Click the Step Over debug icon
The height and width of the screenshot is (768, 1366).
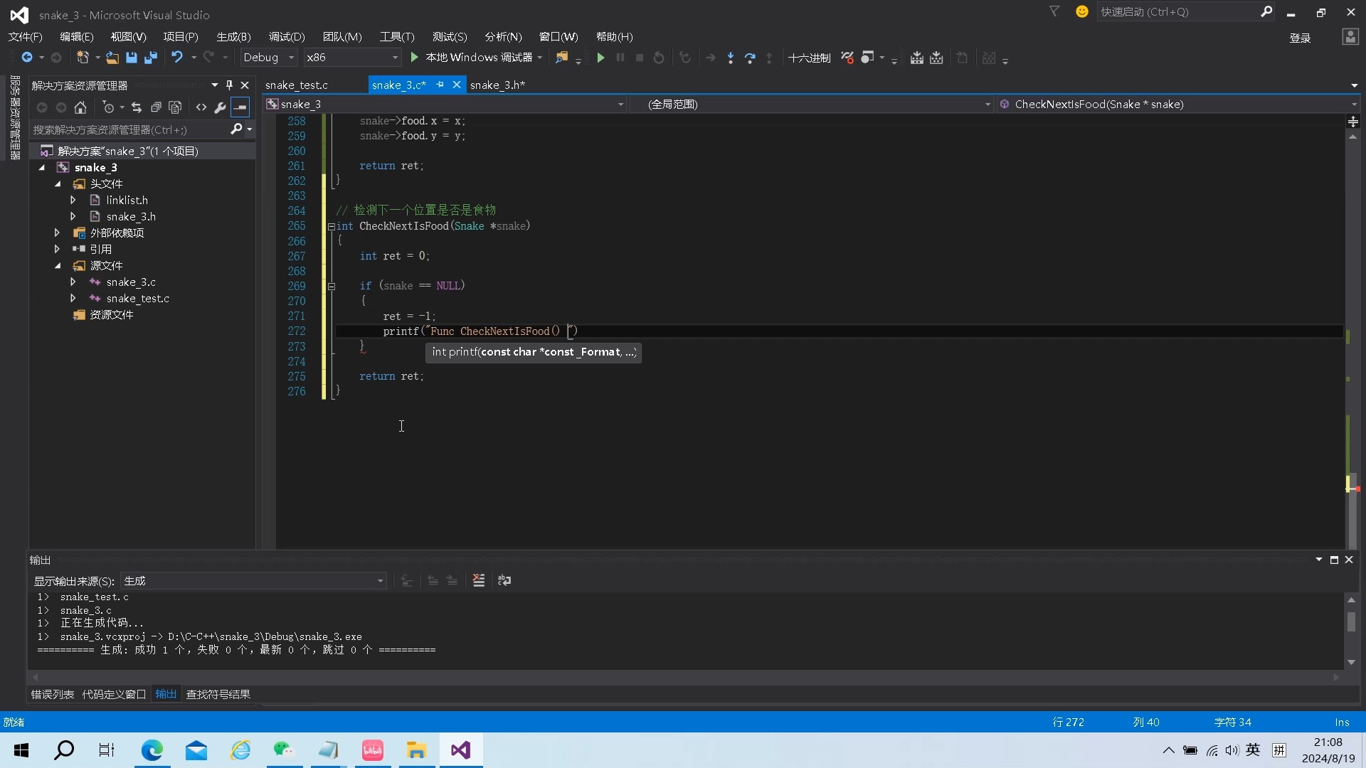tap(750, 58)
